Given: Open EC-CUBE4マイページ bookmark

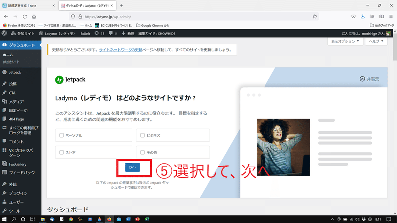Looking at the screenshot, I should pos(114,25).
